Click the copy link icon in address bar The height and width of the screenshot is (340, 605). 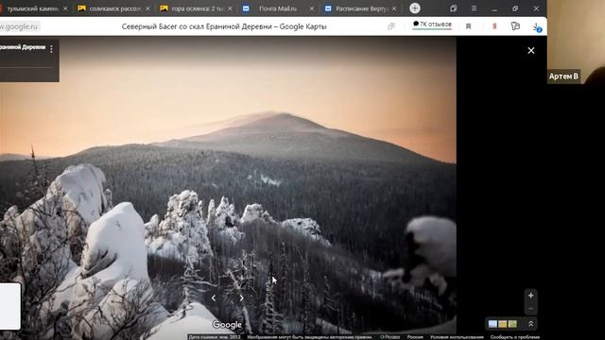[x=391, y=26]
